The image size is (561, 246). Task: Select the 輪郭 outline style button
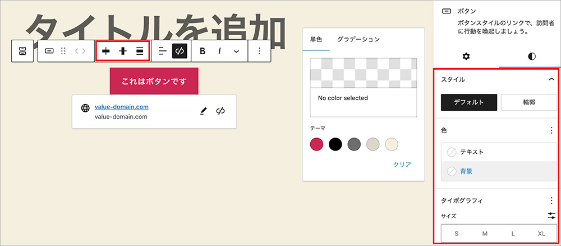pos(528,102)
